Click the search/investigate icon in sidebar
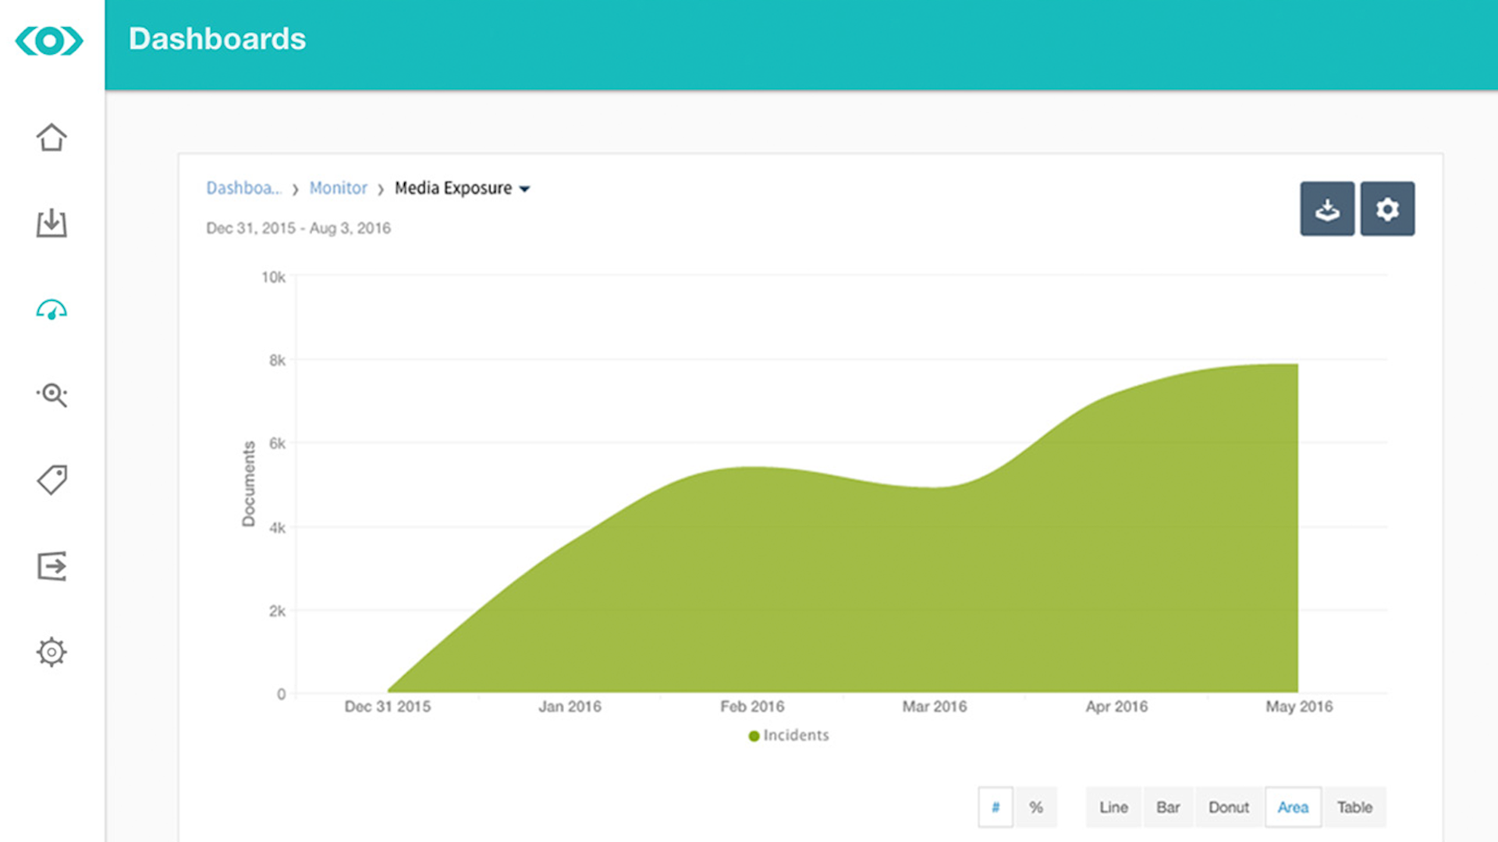Screen dimensions: 1498x842 click(x=52, y=394)
